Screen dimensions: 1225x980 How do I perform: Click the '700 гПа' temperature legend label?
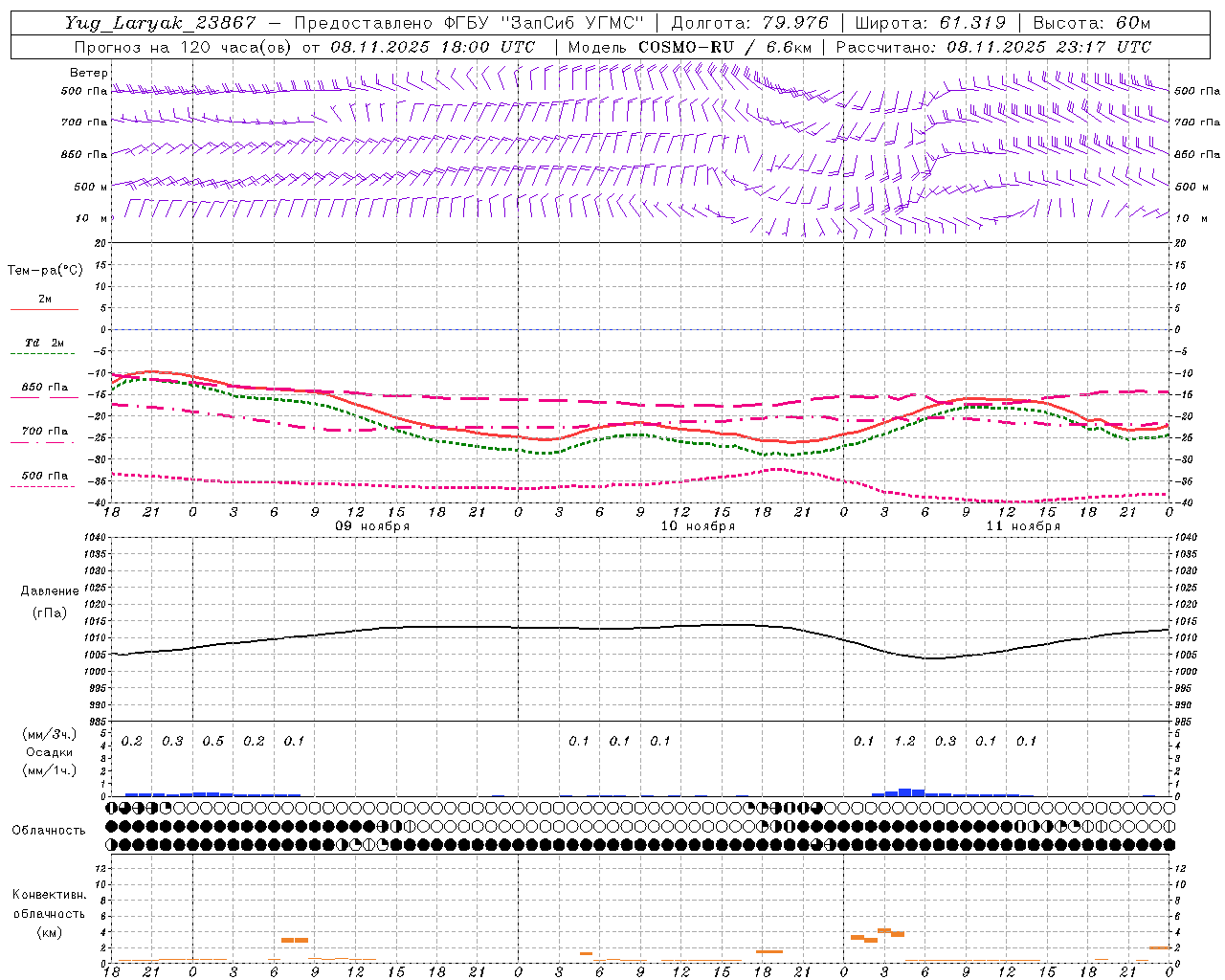(45, 432)
